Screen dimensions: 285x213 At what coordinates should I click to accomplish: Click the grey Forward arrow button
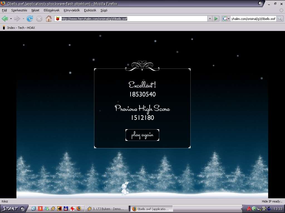[17, 19]
